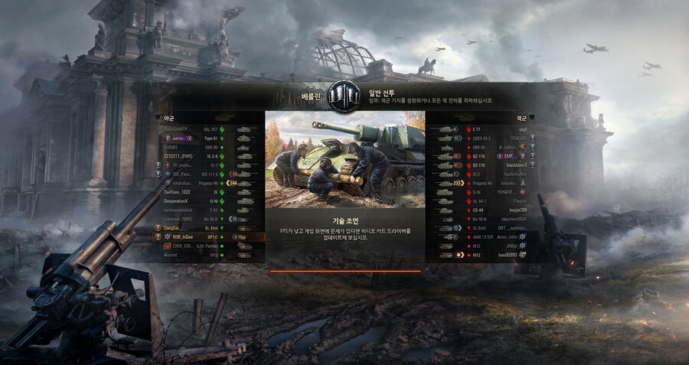Select the highlighted KOR_InDee SP I C row
This screenshot has height=365, width=689.
pos(209,236)
